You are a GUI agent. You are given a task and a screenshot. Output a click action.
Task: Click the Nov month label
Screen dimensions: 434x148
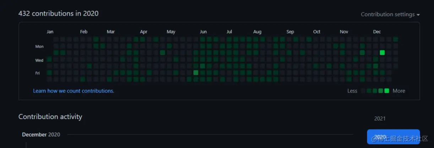tap(344, 32)
